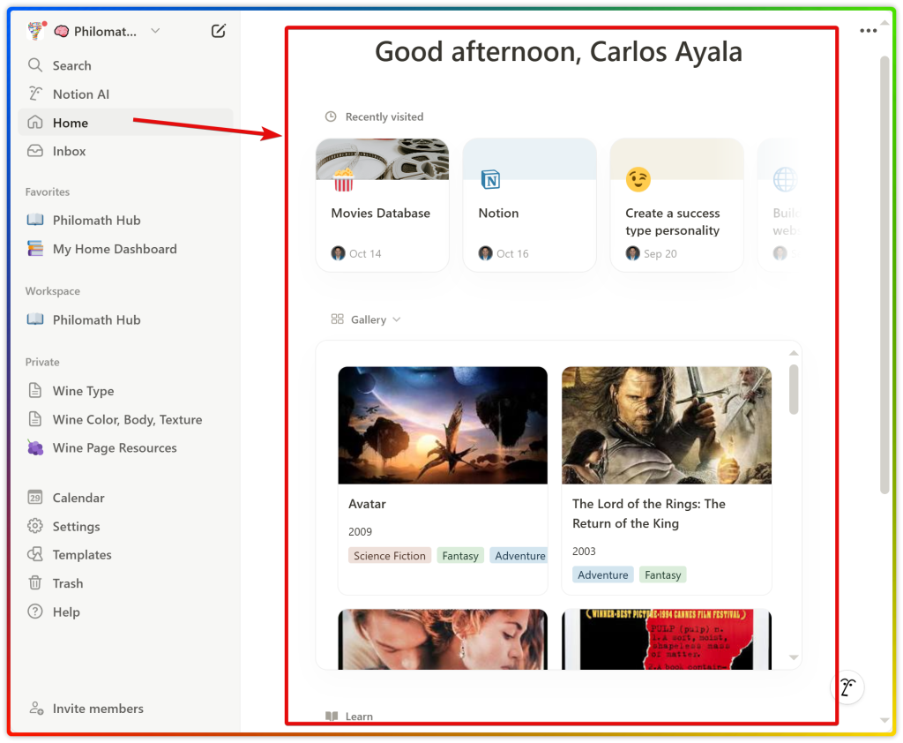Click the Notion logo icon on card
The image size is (903, 743).
(x=490, y=180)
